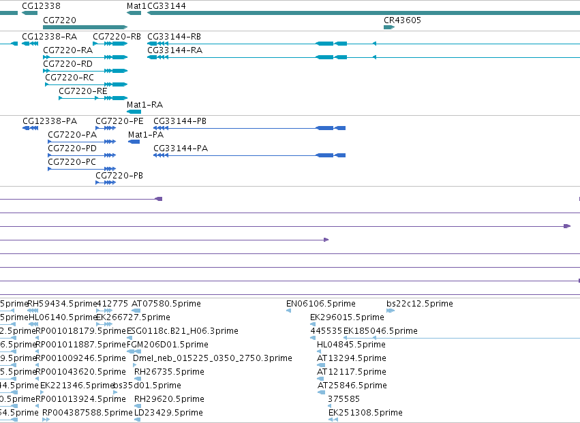Click EST AT13294.5prime
The image size is (580, 423).
coord(321,365)
